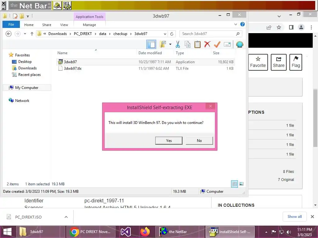Open the Home ribbon tab

29,25
